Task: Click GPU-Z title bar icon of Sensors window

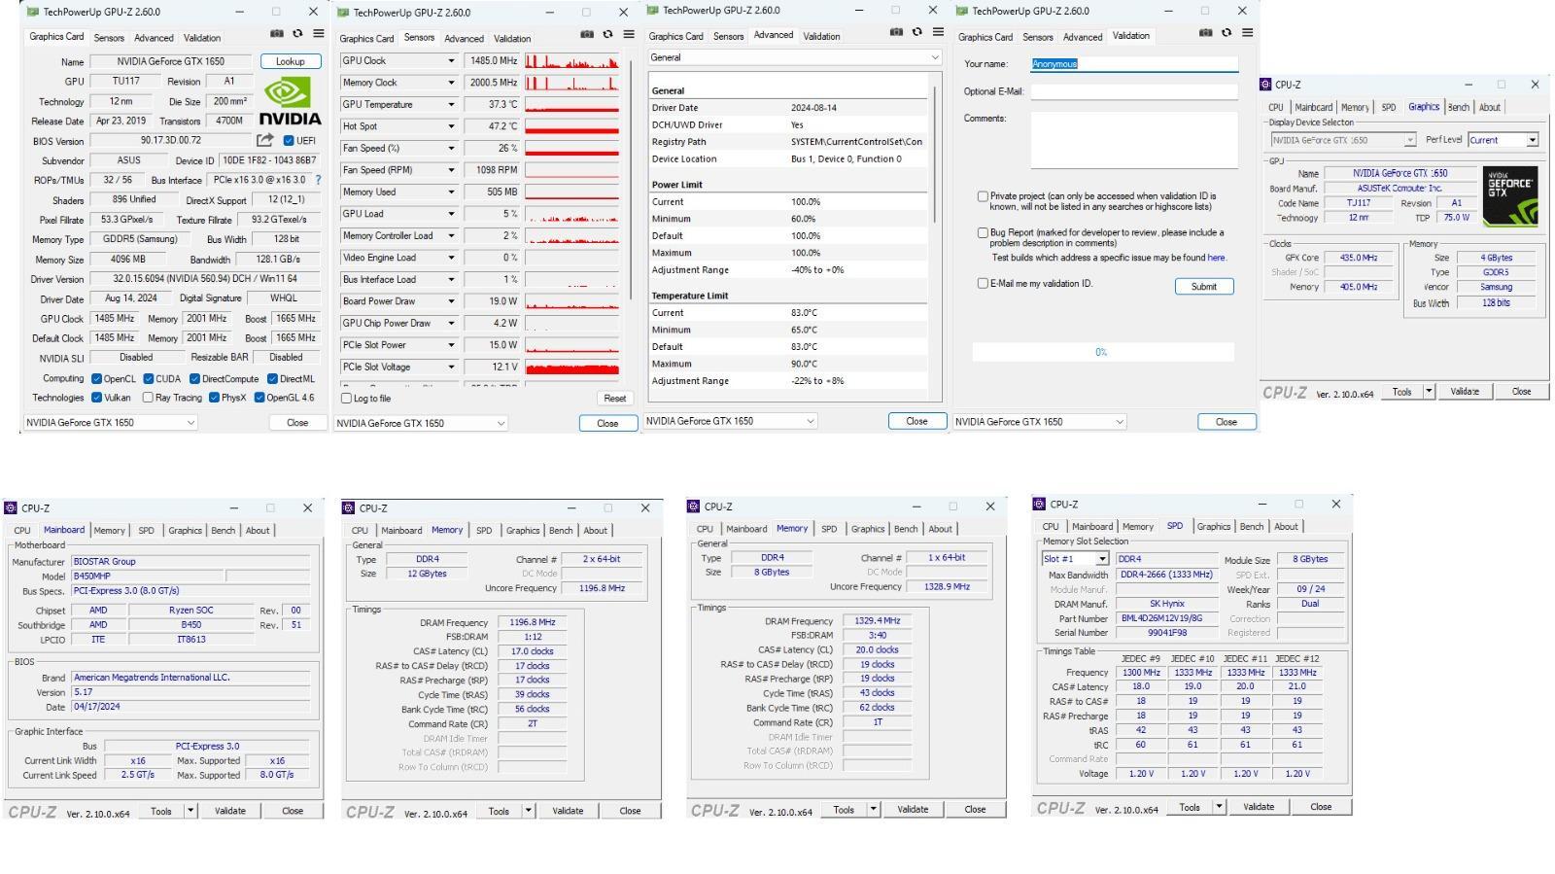Action: pyautogui.click(x=343, y=13)
